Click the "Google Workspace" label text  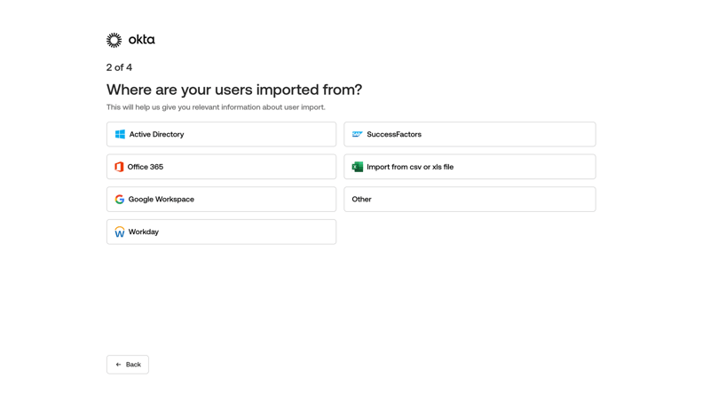click(162, 200)
